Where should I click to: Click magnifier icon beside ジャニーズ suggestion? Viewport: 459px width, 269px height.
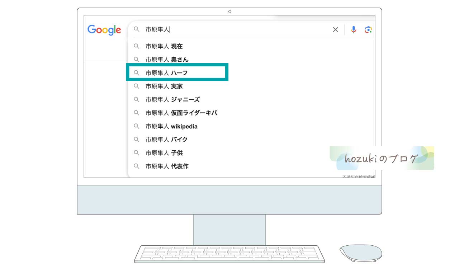(x=136, y=99)
